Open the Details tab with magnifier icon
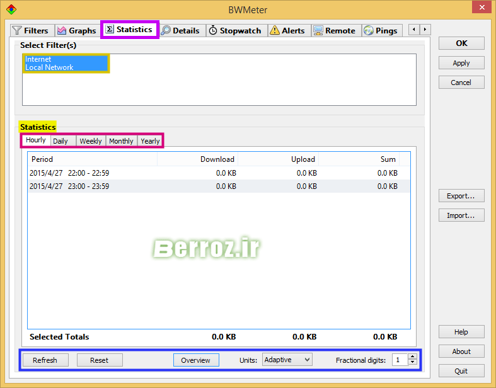The width and height of the screenshot is (496, 388). coord(180,30)
